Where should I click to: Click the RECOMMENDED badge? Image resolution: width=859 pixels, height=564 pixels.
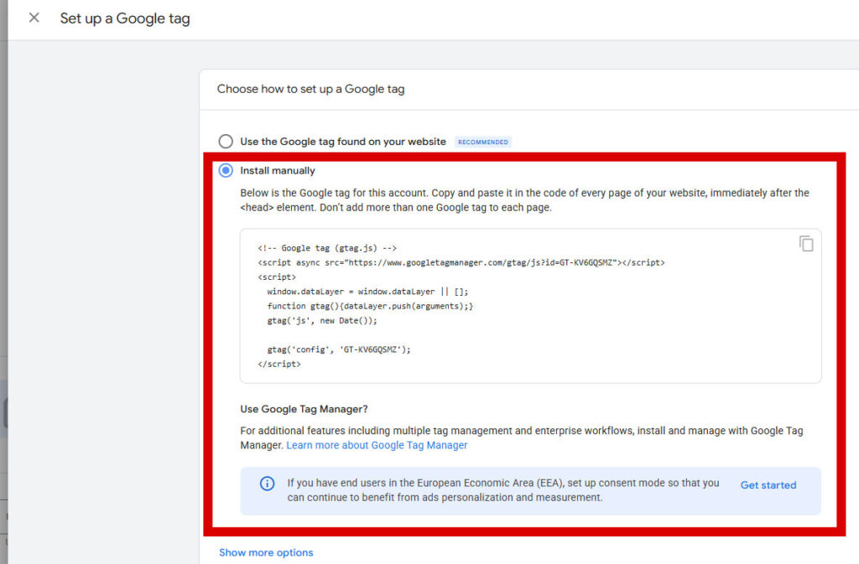click(x=483, y=142)
